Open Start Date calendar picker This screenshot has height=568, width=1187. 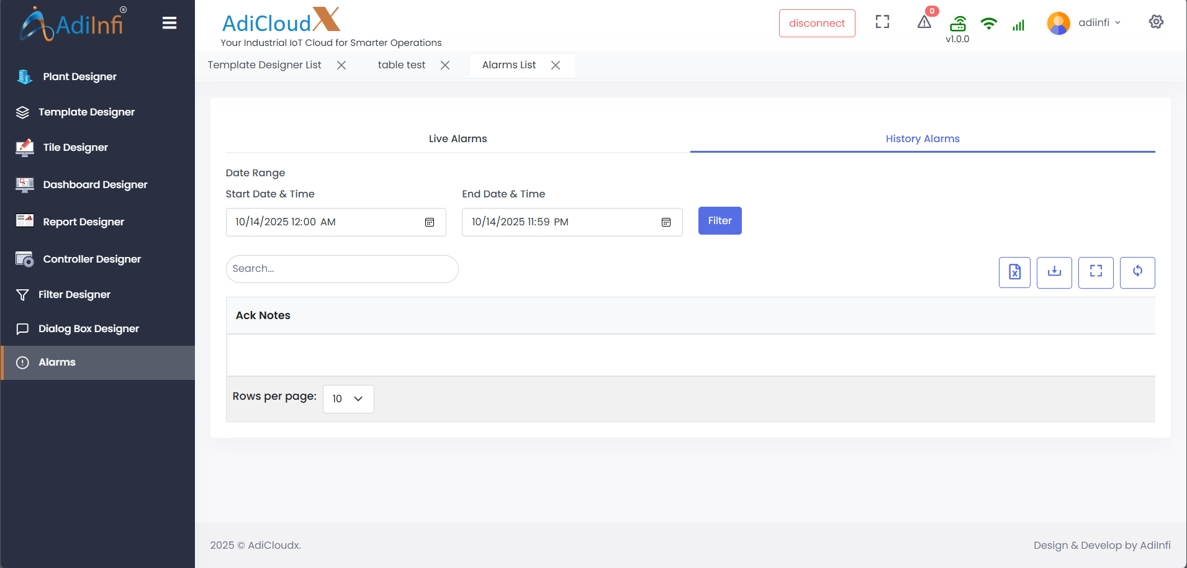coord(430,222)
